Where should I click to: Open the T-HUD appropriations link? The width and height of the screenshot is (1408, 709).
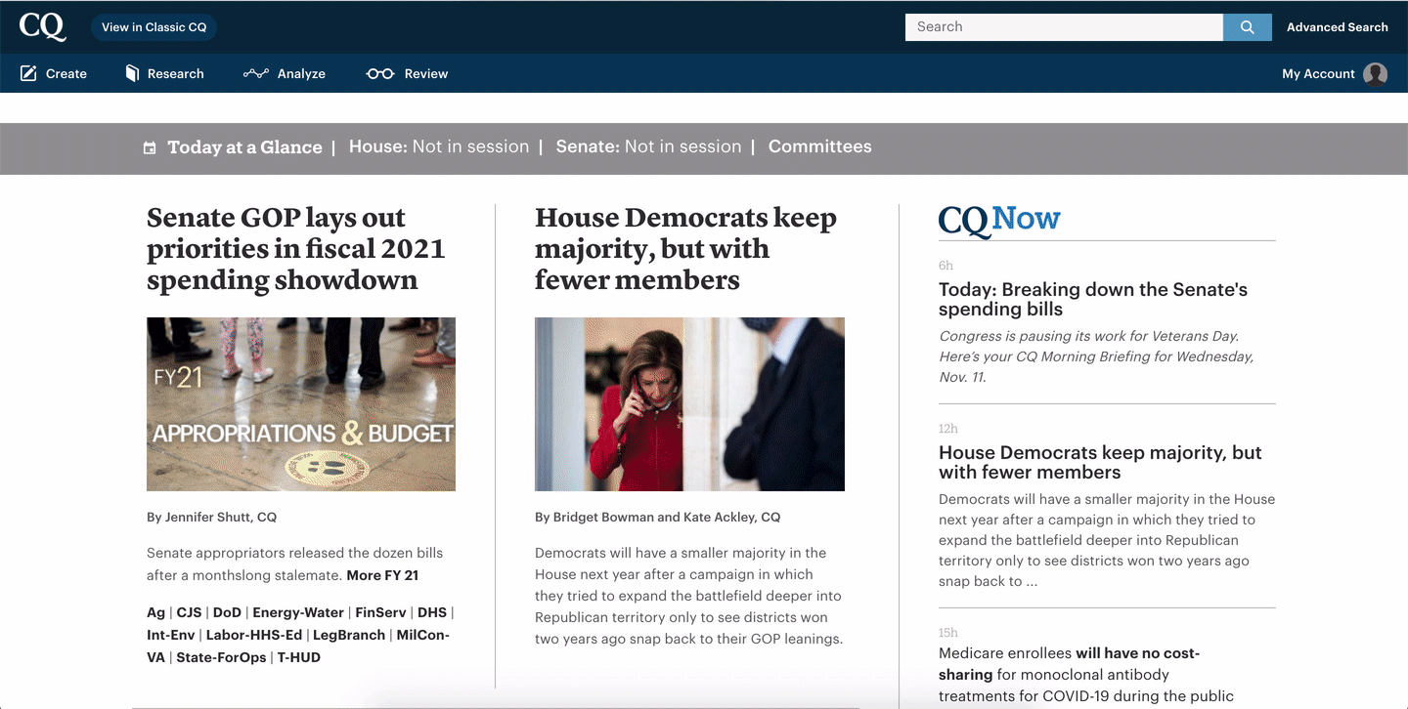point(299,657)
